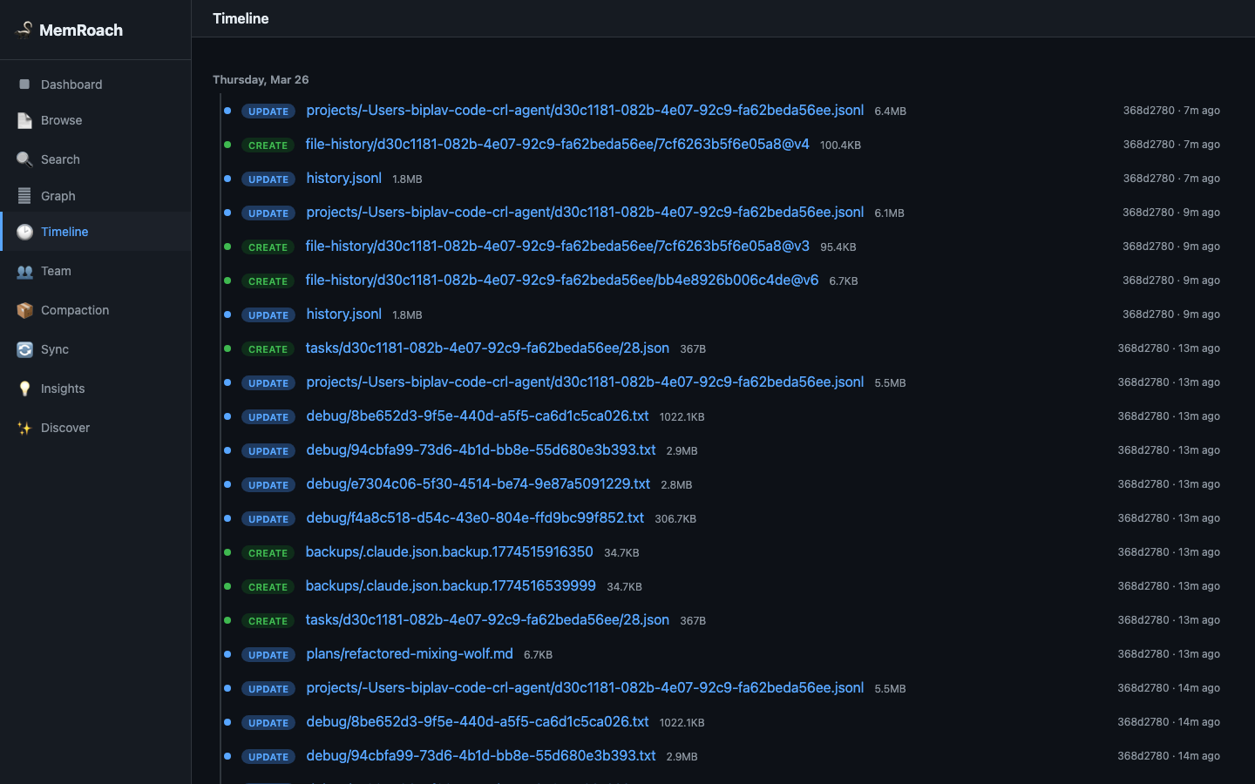Image resolution: width=1255 pixels, height=784 pixels.
Task: Open backups/.claude.json.backup.1774516539999 link
Action: pyautogui.click(x=451, y=586)
